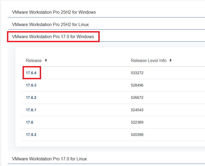Select build number 528496
The height and width of the screenshot is (166, 205).
click(x=137, y=85)
